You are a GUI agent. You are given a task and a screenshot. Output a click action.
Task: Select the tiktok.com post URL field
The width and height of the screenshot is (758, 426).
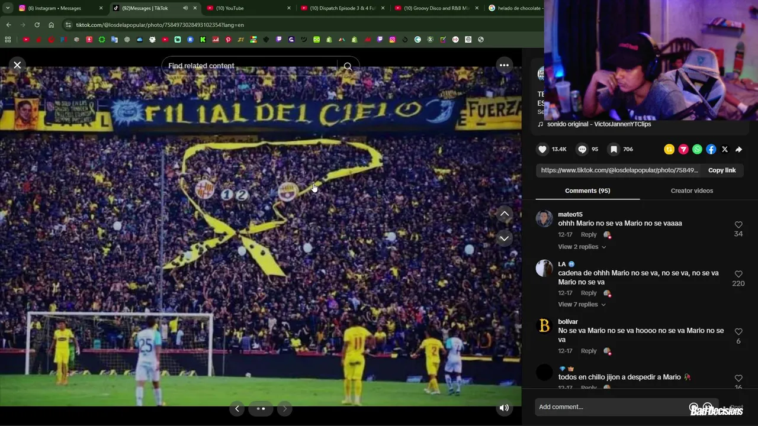coord(619,170)
